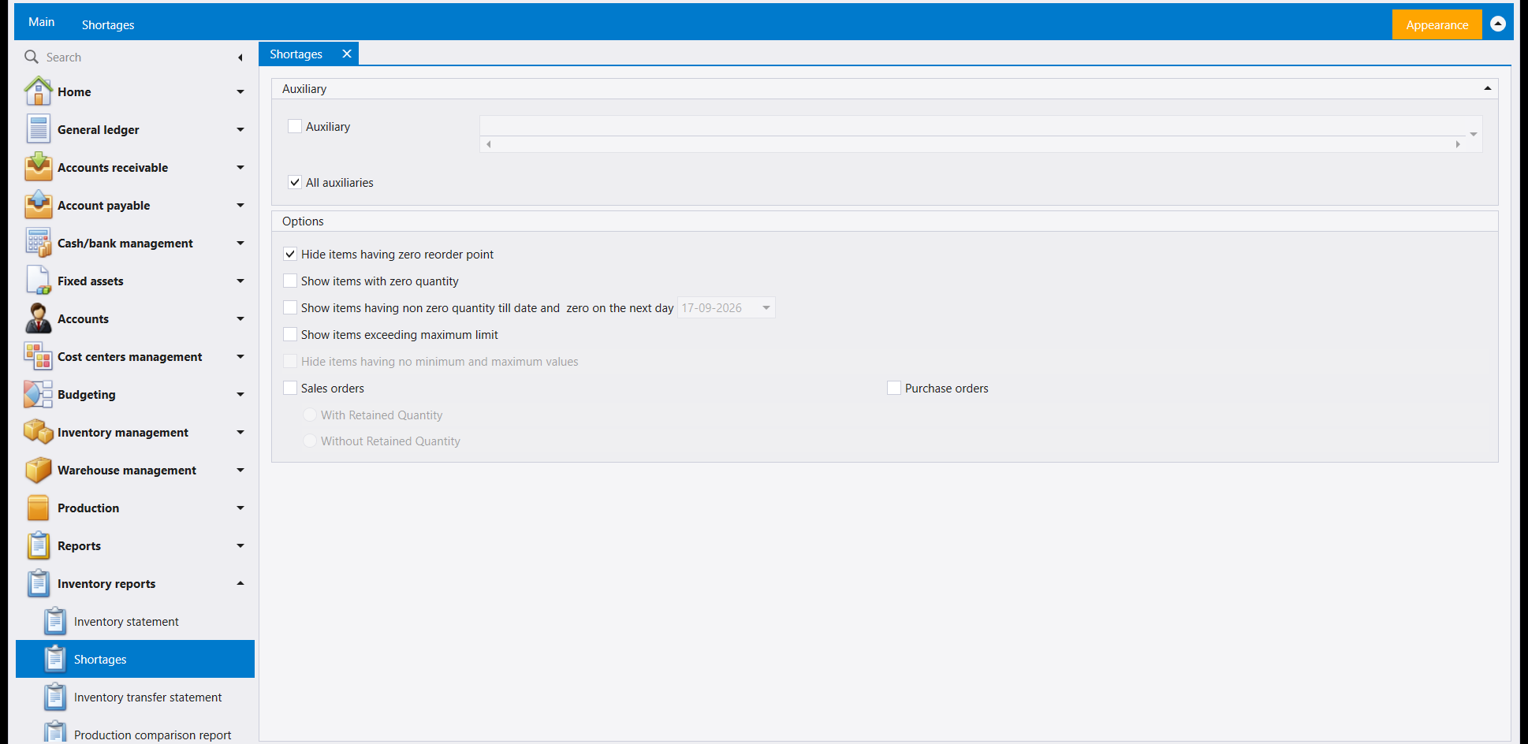1528x744 pixels.
Task: Click the search magnifier icon
Action: (32, 57)
